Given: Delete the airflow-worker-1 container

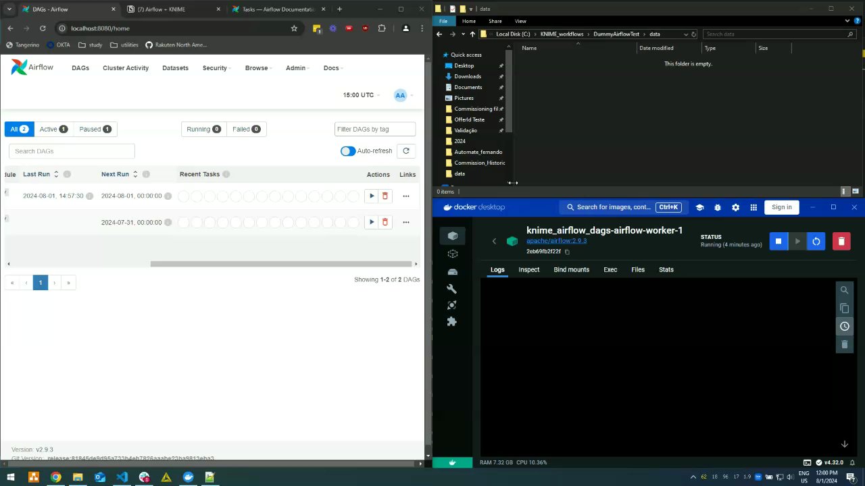Looking at the screenshot, I should point(841,241).
